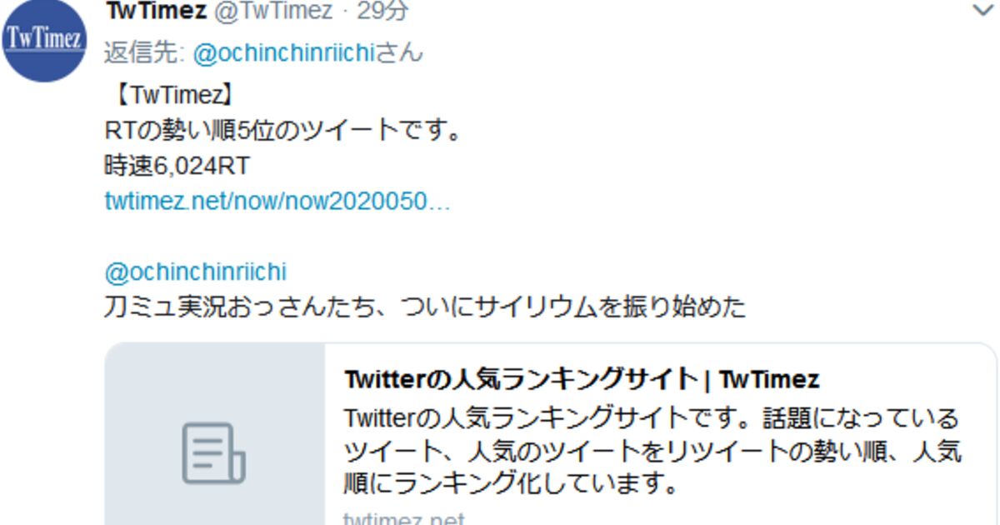Open the bold TwTimez display name

tap(157, 11)
